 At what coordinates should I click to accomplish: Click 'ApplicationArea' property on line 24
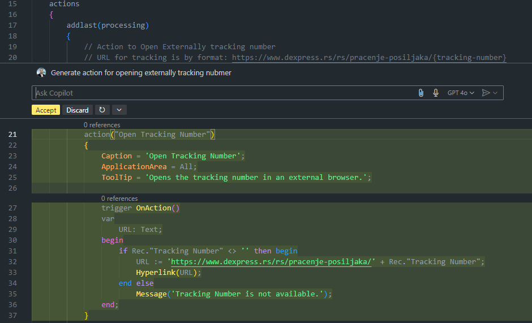pos(134,166)
